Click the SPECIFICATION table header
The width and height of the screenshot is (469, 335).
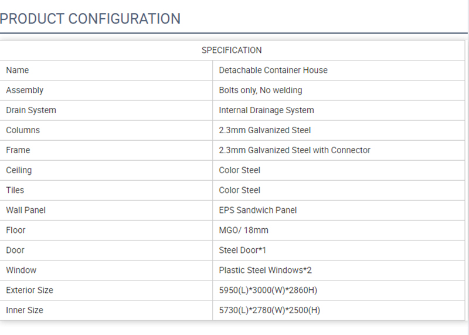[x=232, y=50]
